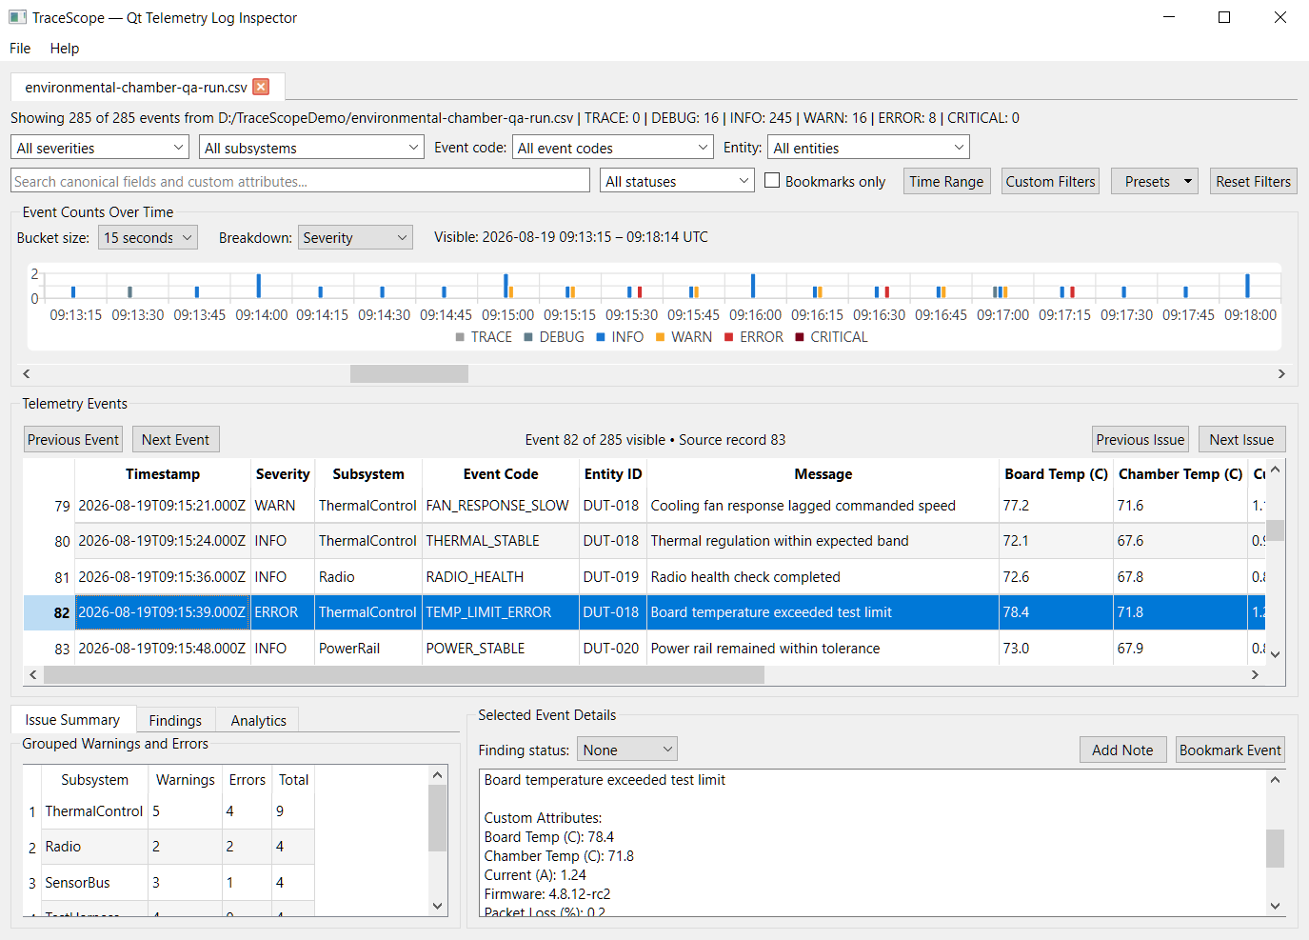Click Add Note button
The width and height of the screenshot is (1309, 940).
coord(1122,750)
